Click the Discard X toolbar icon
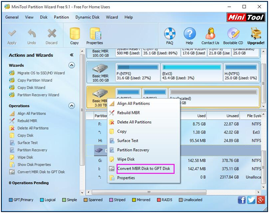Screen dimensions: 269x213 click(x=52, y=33)
